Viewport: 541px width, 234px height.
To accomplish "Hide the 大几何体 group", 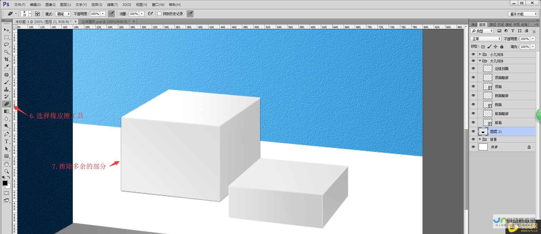I will pyautogui.click(x=473, y=61).
